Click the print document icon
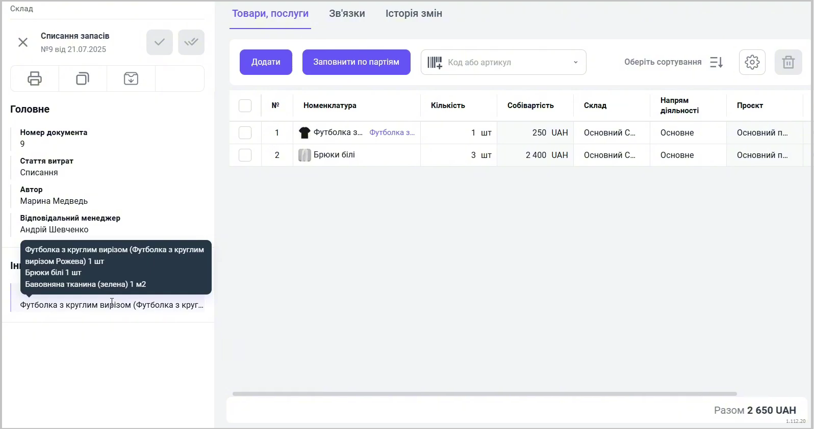This screenshot has width=814, height=429. [35, 78]
